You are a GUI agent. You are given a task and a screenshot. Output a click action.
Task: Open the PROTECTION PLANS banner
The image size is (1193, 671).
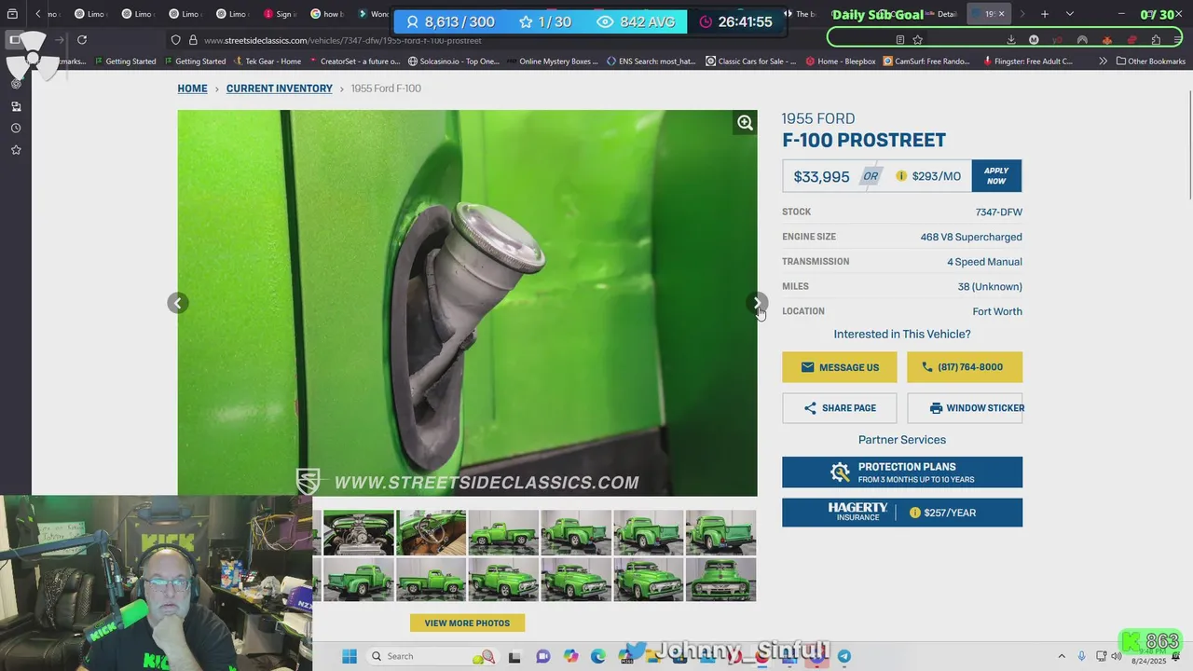pos(902,472)
